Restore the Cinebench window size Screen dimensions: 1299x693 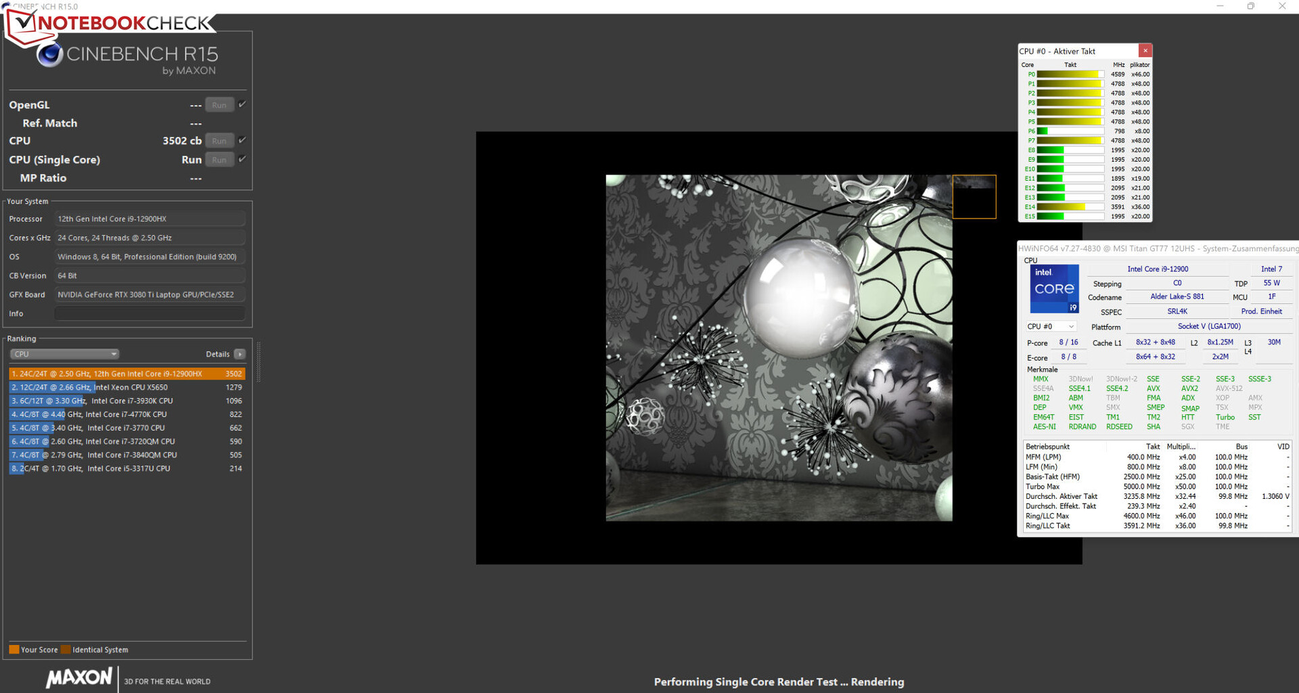(1251, 6)
